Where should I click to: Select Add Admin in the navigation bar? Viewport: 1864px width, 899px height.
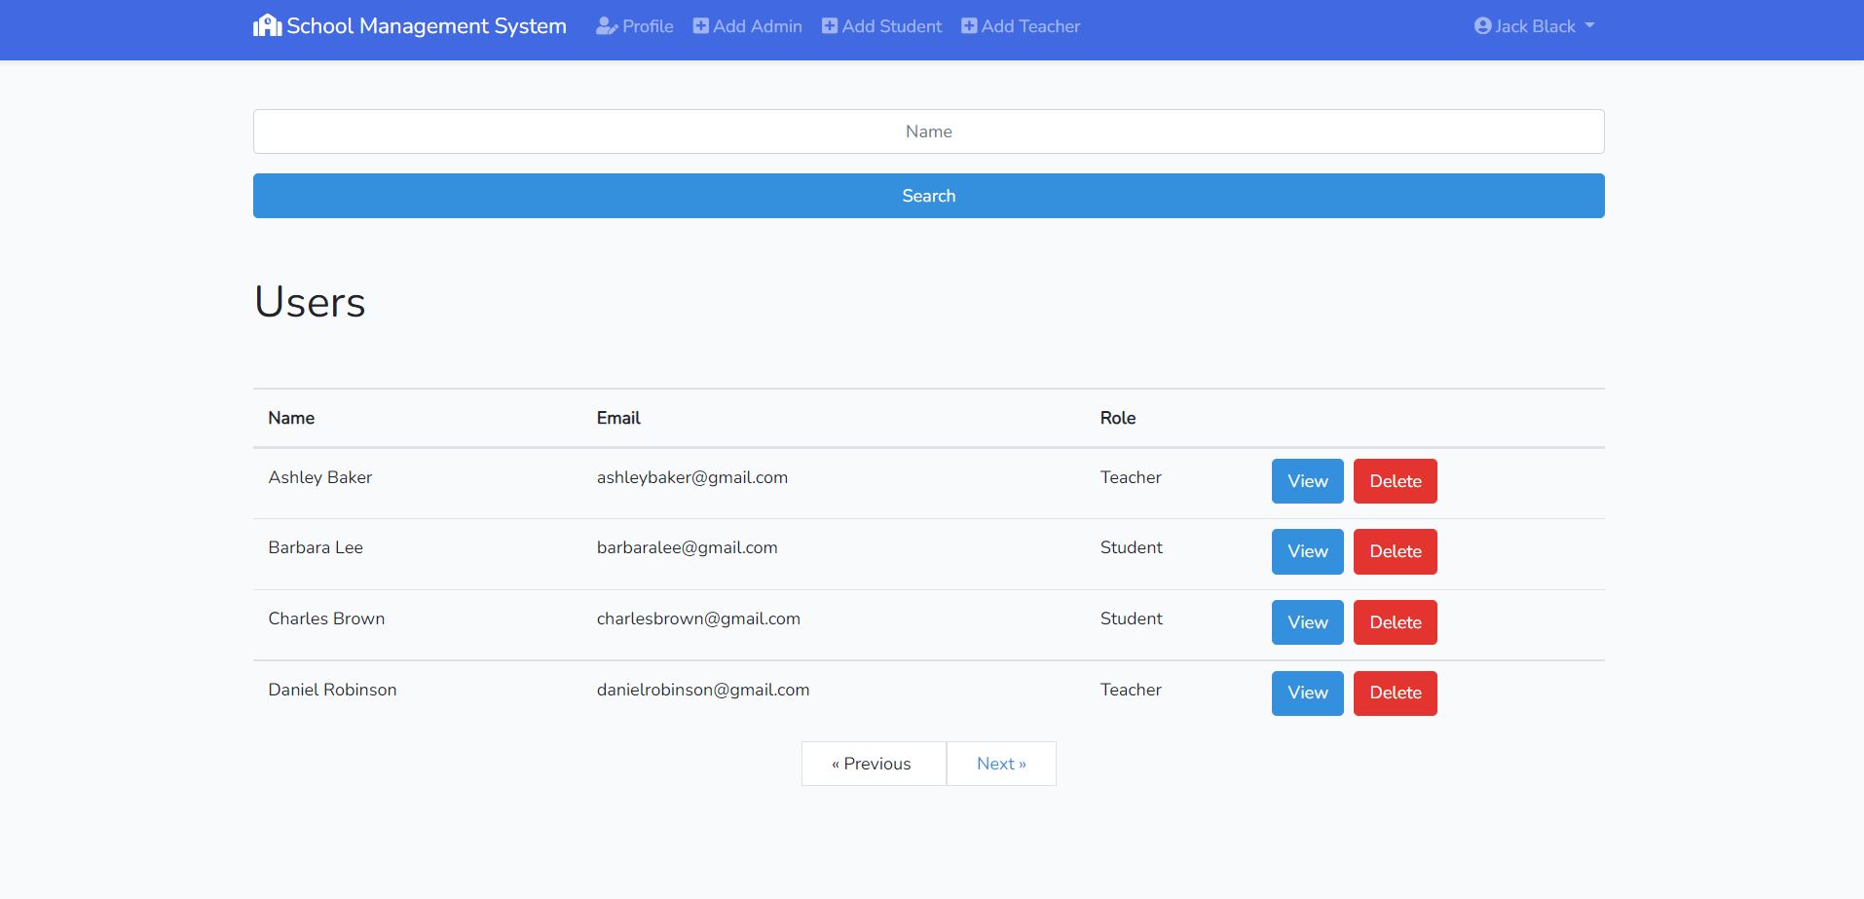[757, 26]
